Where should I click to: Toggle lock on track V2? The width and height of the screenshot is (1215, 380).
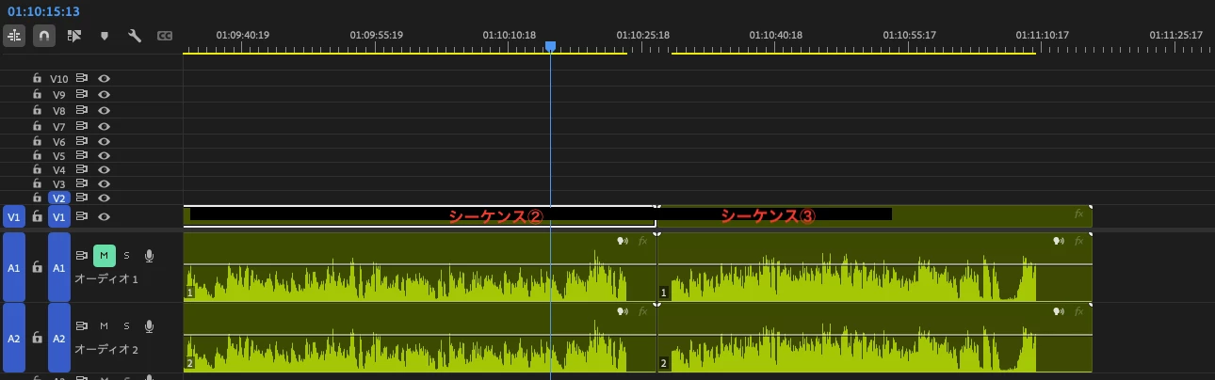pos(37,198)
